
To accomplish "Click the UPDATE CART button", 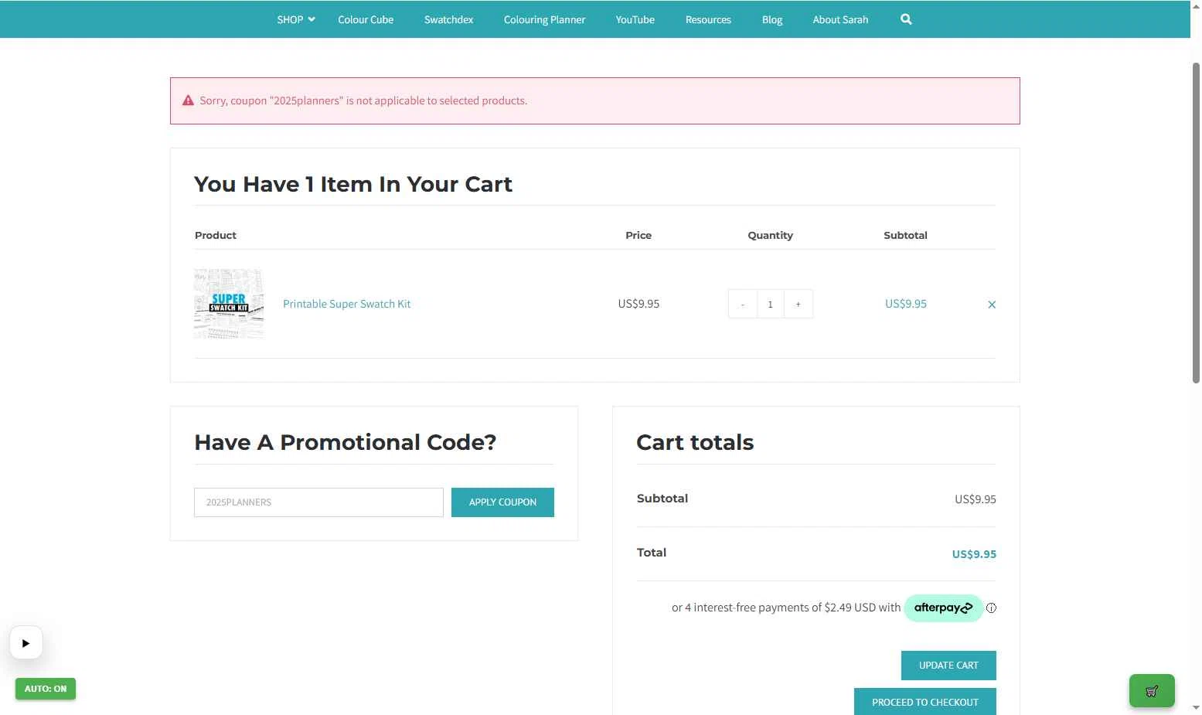I will [x=948, y=666].
